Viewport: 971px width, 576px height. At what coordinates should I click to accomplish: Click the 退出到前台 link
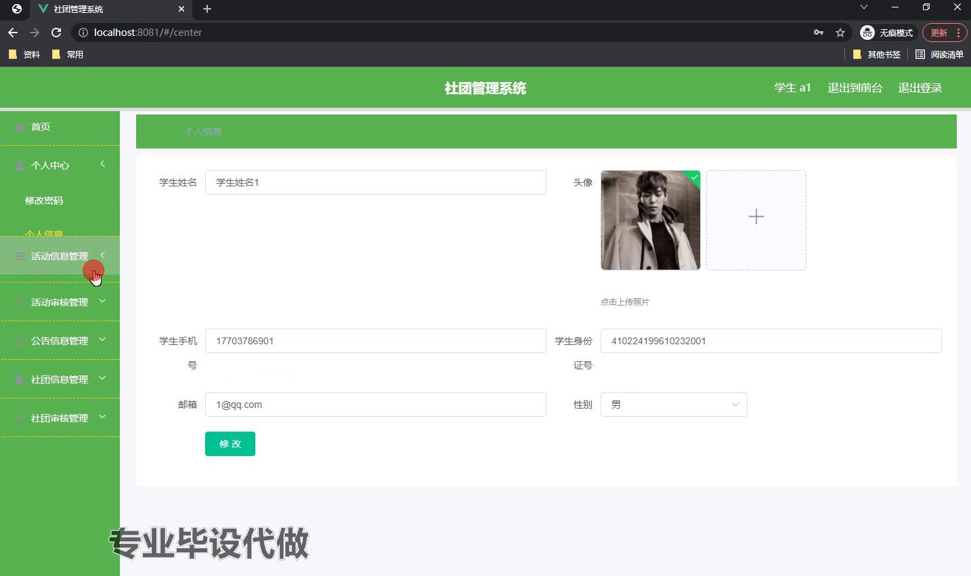pos(855,88)
